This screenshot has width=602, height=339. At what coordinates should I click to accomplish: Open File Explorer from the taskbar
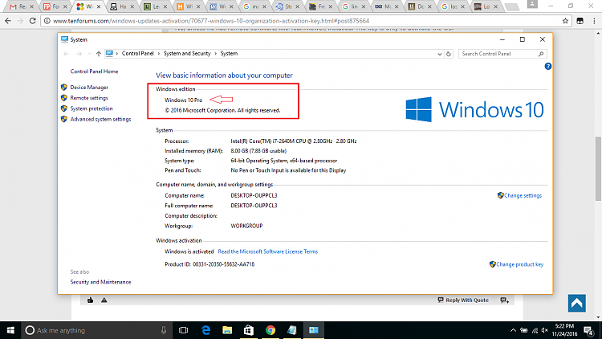tap(227, 330)
